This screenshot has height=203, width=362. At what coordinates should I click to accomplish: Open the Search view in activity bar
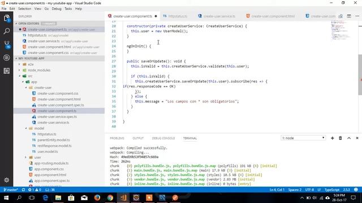(x=6, y=31)
